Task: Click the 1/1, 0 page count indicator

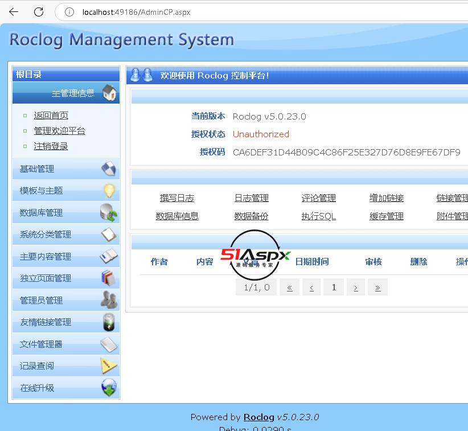Action: click(x=256, y=287)
